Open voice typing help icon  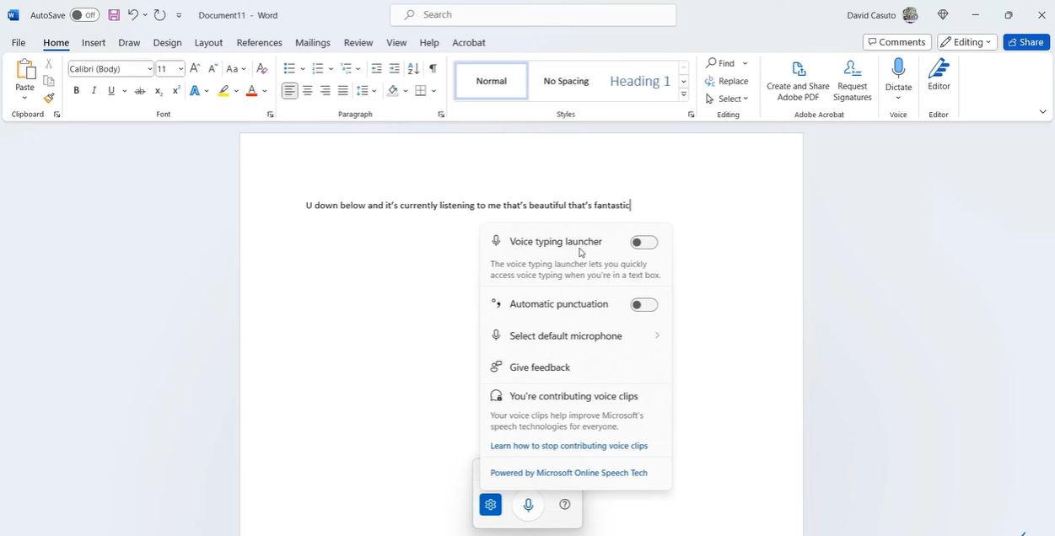(x=565, y=505)
